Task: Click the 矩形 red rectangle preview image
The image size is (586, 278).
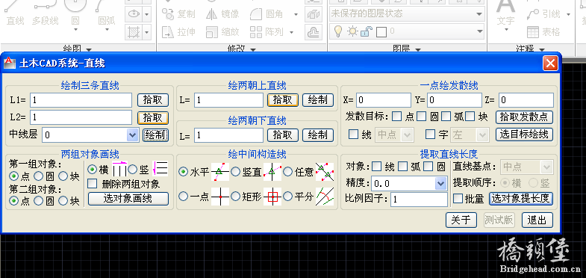Action: pyautogui.click(x=272, y=197)
